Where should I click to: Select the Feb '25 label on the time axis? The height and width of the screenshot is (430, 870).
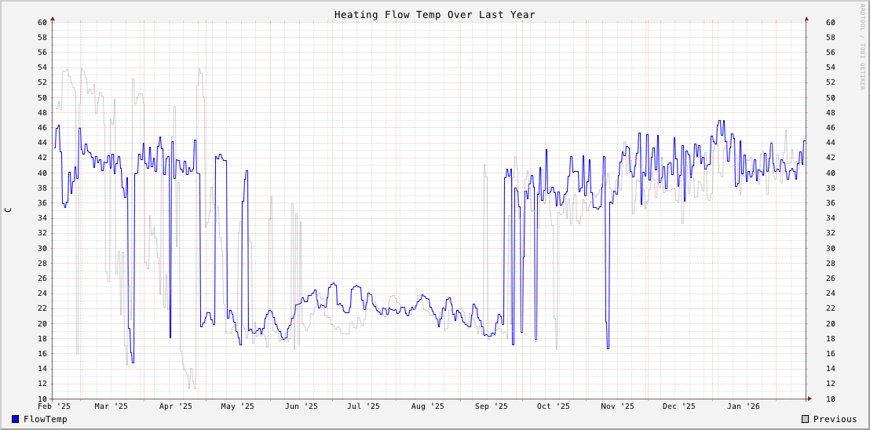point(54,406)
